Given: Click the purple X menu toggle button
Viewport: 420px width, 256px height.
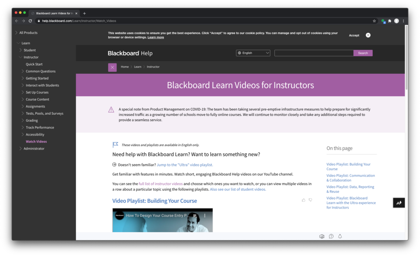Looking at the screenshot, I should tap(112, 67).
